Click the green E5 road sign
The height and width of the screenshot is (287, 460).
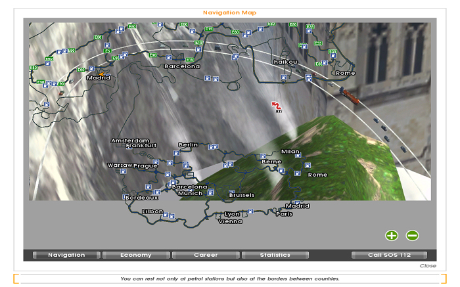(107, 51)
